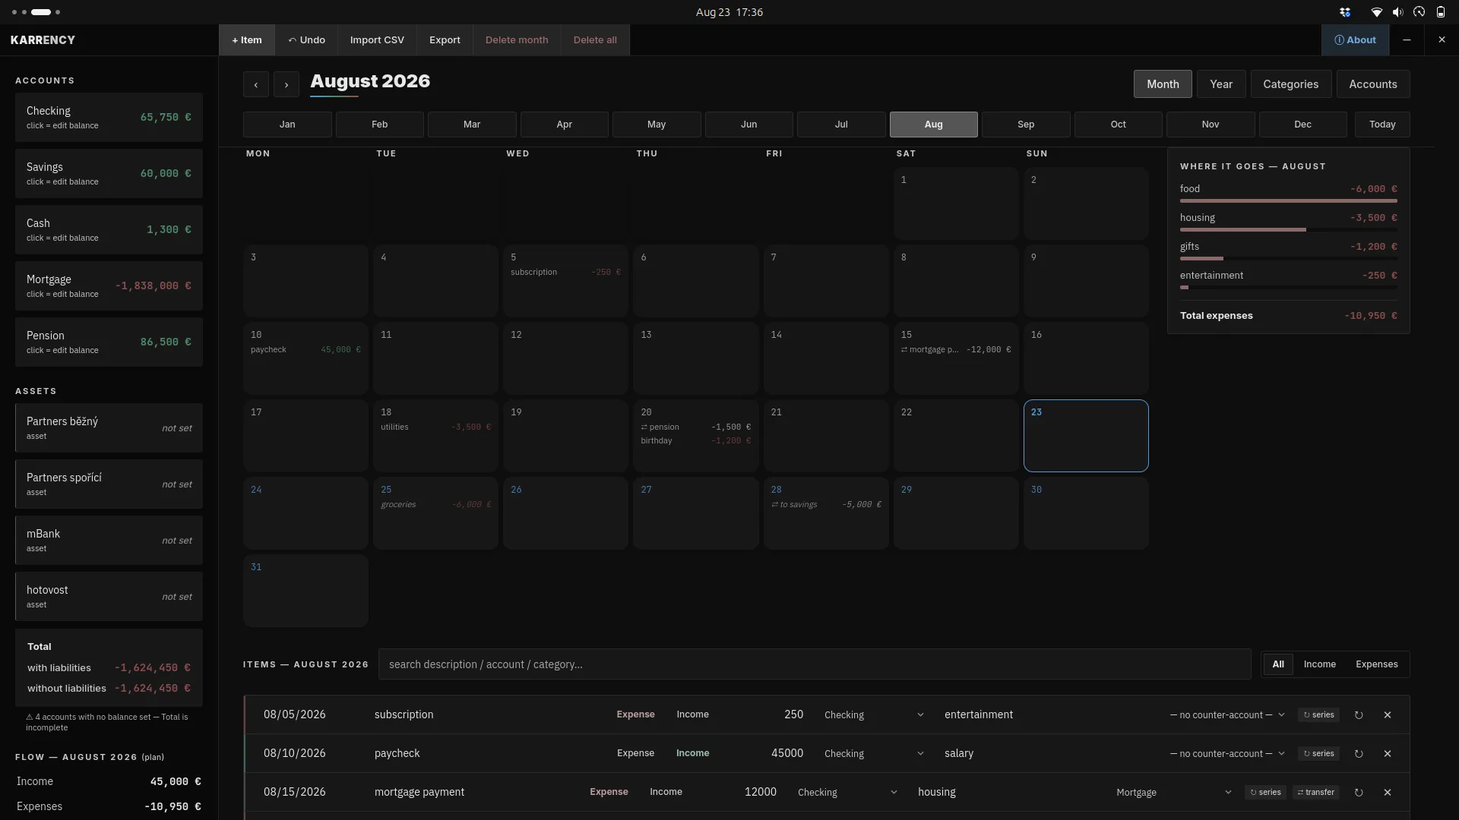
Task: Set the paycheck row type to Income
Action: point(692,754)
